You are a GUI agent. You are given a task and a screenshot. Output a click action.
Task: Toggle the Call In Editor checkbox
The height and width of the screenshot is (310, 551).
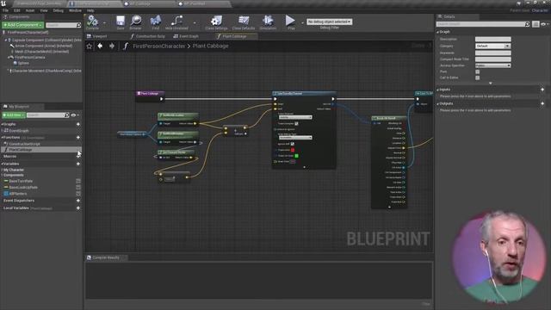tap(477, 77)
